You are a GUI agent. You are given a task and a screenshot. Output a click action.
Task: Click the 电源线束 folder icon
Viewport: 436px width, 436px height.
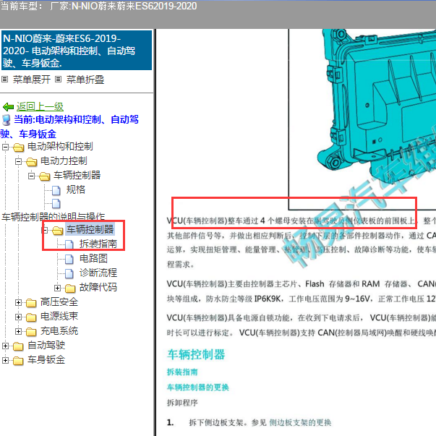click(31, 317)
